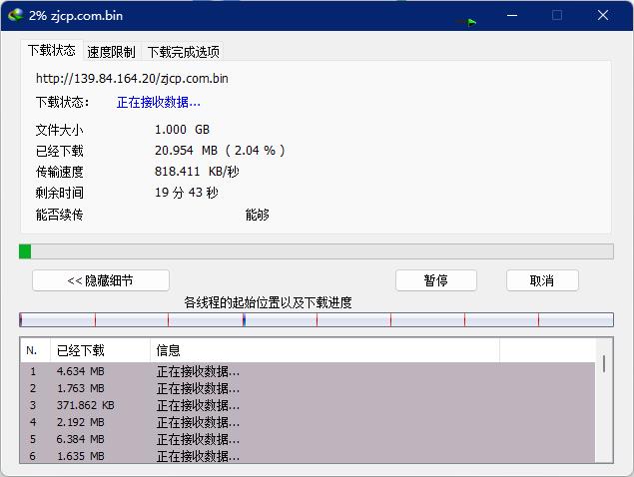Open the 下载完成选项 tab

(x=184, y=52)
